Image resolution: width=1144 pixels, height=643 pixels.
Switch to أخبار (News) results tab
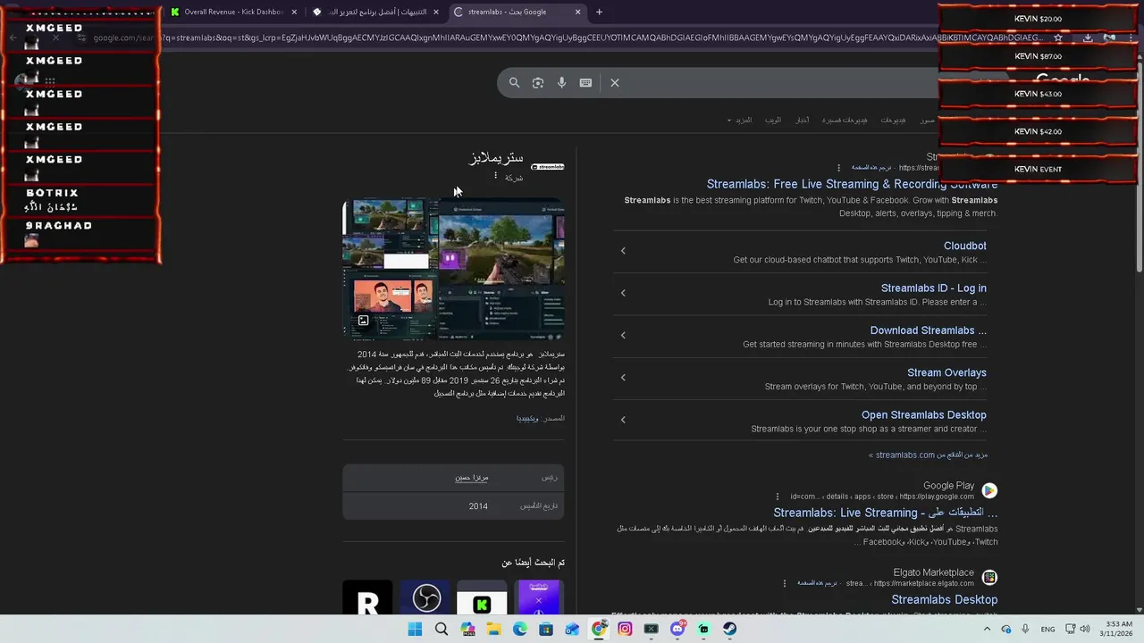coord(803,120)
